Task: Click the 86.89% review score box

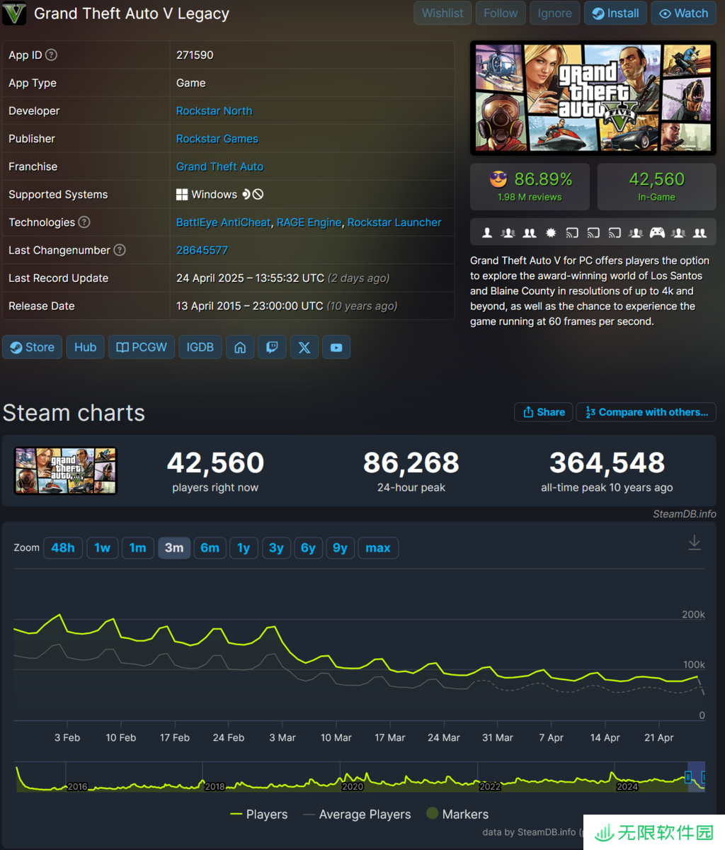Action: coord(530,186)
